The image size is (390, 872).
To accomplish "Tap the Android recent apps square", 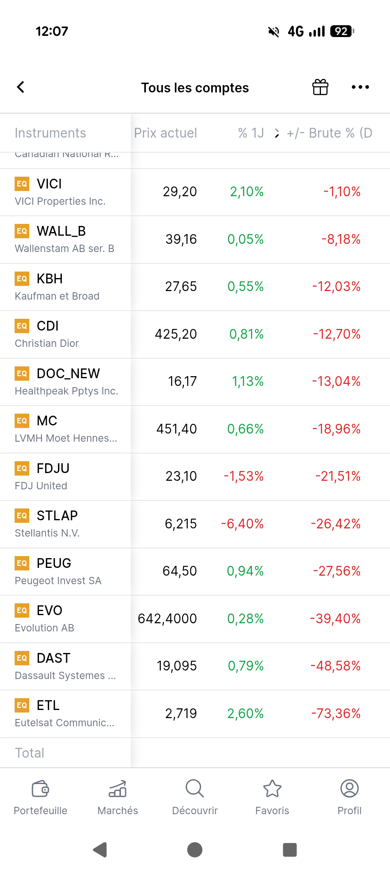I will pyautogui.click(x=290, y=850).
